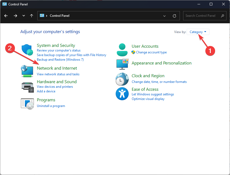The width and height of the screenshot is (230, 175).
Task: Click the Uninstall a program link
Action: pos(51,106)
